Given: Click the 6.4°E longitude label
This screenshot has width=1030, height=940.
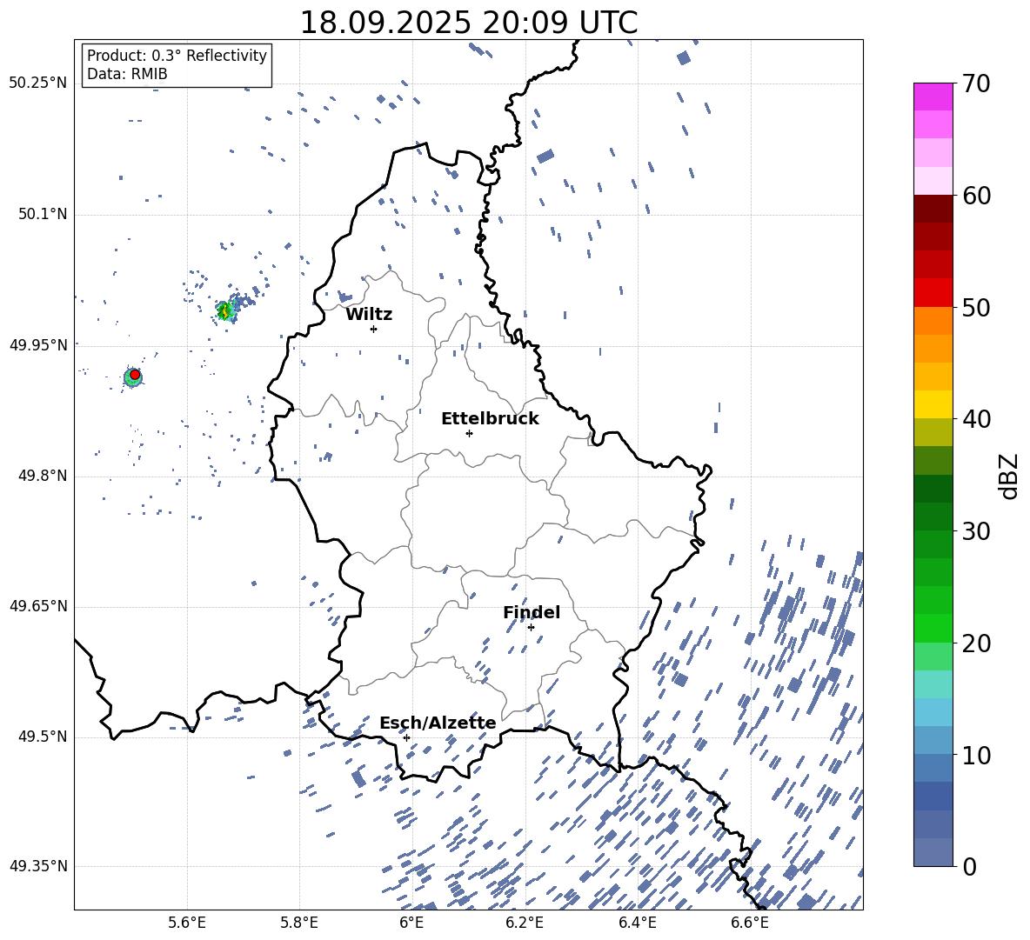Looking at the screenshot, I should click(637, 923).
